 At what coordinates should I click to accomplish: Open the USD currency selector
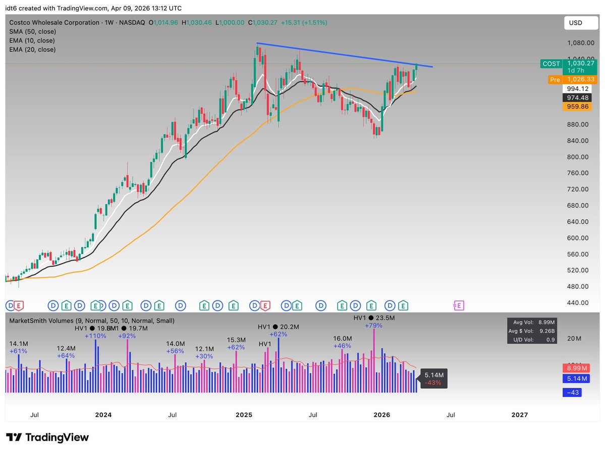coord(581,23)
